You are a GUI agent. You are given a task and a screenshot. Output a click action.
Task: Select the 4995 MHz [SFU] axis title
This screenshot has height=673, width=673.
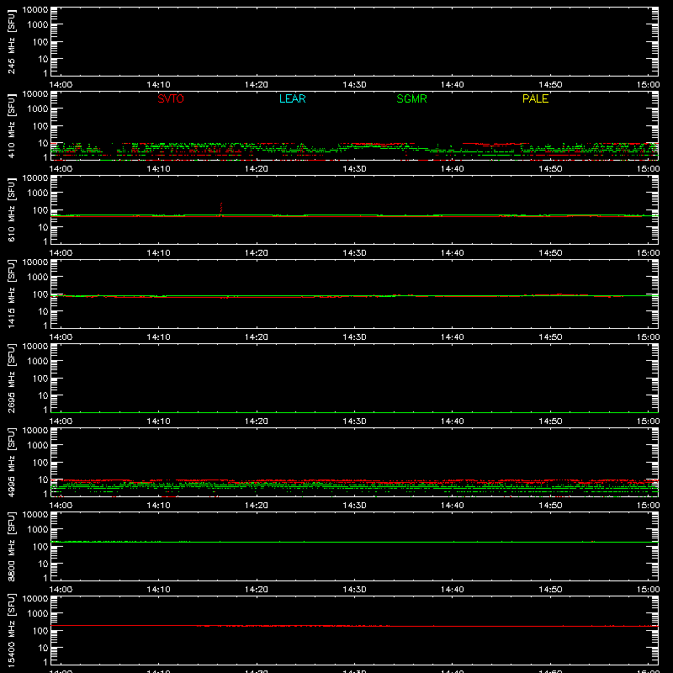tap(11, 462)
